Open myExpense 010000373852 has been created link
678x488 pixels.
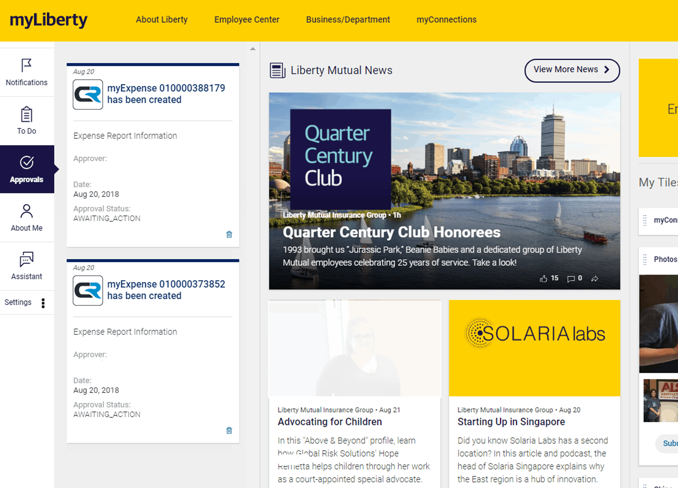[x=166, y=290]
